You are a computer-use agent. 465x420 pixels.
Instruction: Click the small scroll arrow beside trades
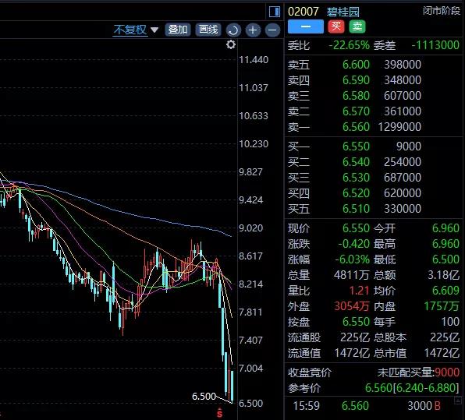457,401
